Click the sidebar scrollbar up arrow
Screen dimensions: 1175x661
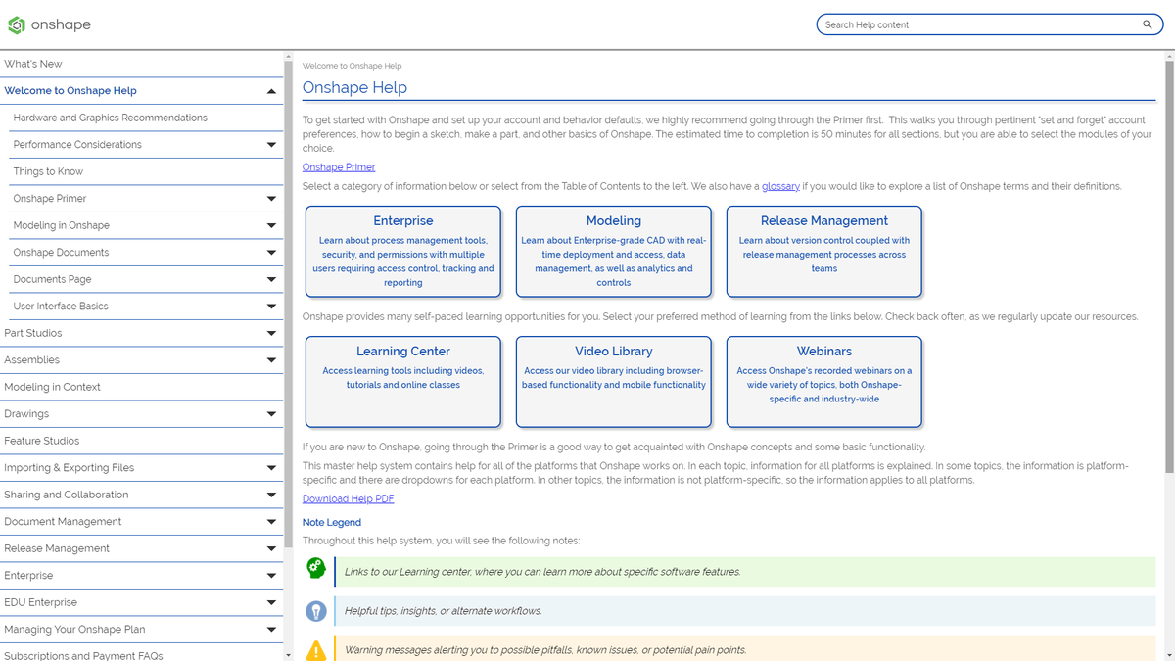point(288,56)
